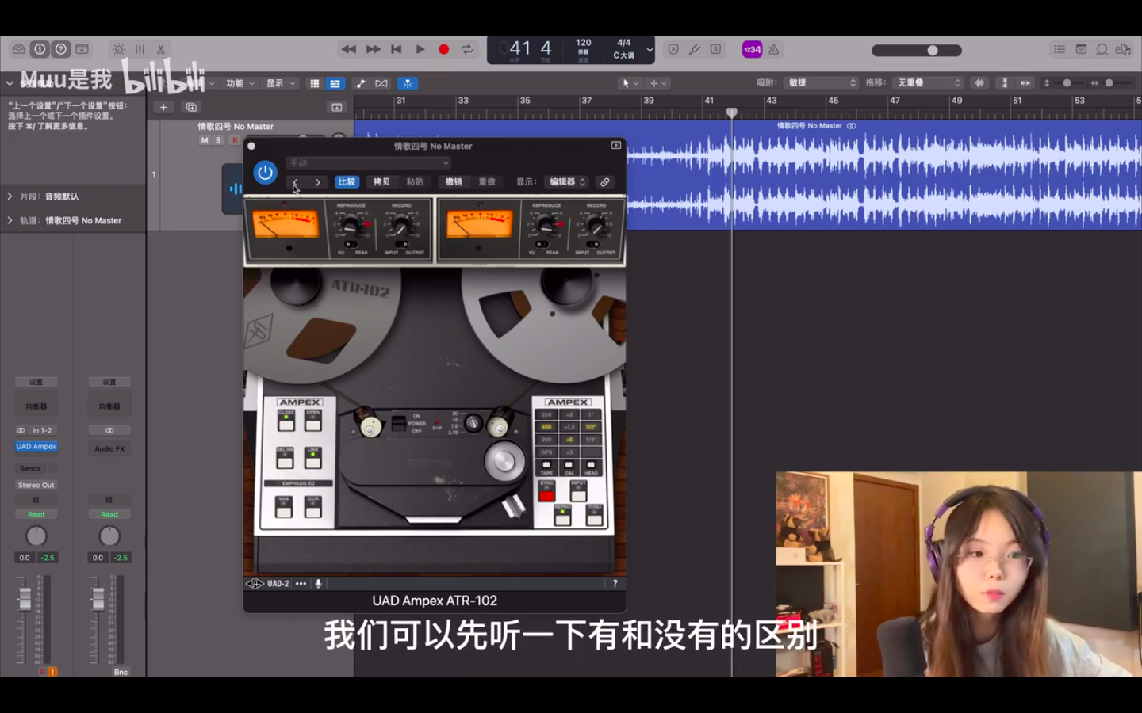Expand the 轨道 track inspector section
This screenshot has height=713, width=1142.
pyautogui.click(x=10, y=220)
